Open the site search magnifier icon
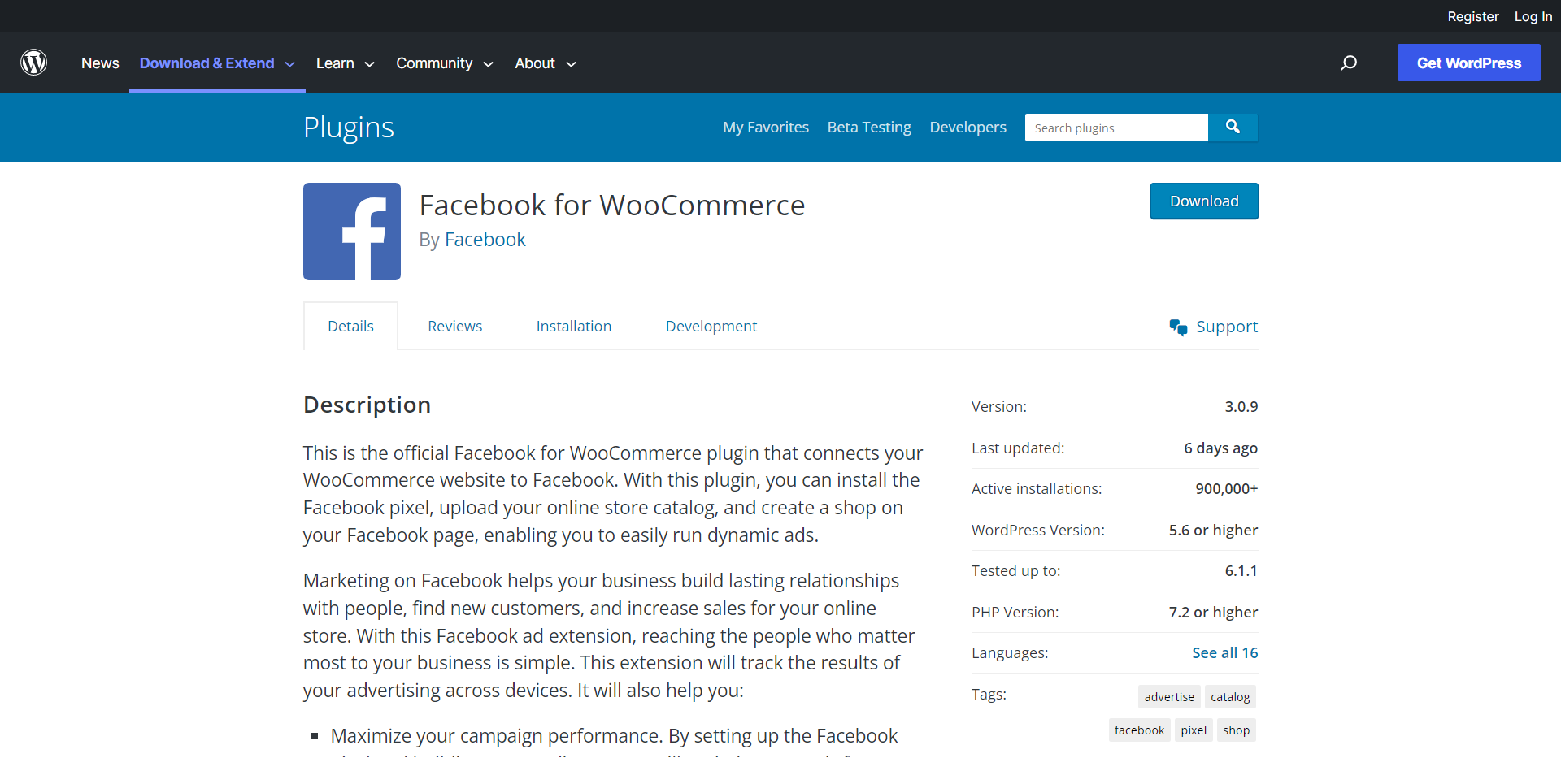 point(1349,63)
